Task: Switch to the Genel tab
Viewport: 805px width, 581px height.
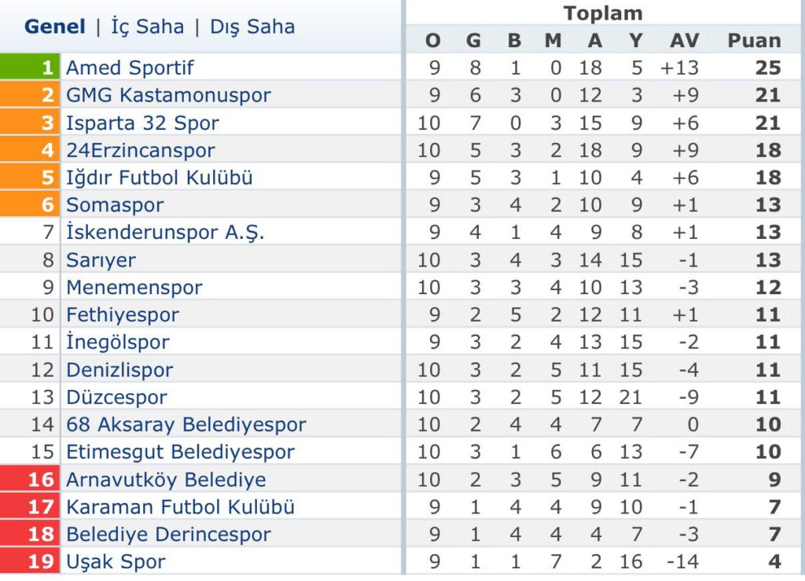Action: point(55,27)
